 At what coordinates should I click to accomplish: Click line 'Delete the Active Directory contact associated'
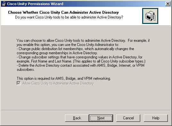[81, 65]
